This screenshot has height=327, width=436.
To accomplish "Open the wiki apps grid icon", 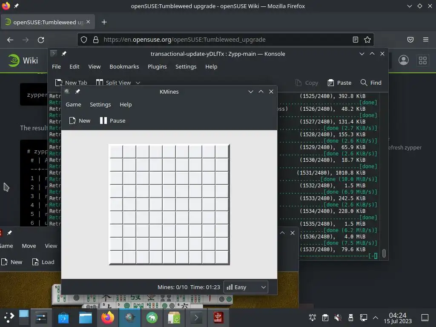I will pyautogui.click(x=423, y=60).
